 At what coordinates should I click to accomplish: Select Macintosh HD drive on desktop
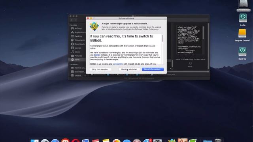point(244,6)
